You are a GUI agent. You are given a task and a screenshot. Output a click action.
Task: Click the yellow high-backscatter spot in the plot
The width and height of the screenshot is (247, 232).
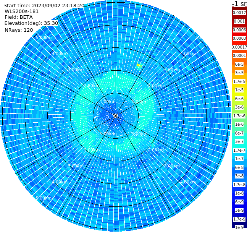(x=139, y=65)
